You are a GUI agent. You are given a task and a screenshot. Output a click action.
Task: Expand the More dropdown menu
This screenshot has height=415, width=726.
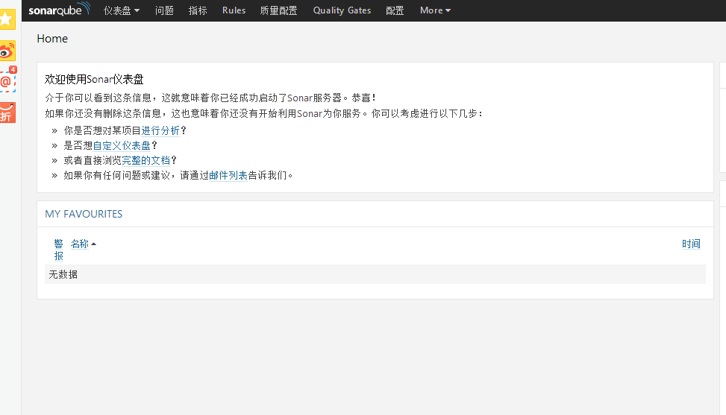(435, 10)
